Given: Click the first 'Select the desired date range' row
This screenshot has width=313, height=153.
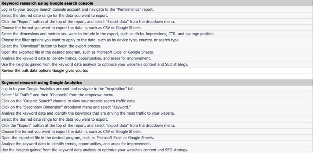Looking at the screenshot, I should 156,16.
